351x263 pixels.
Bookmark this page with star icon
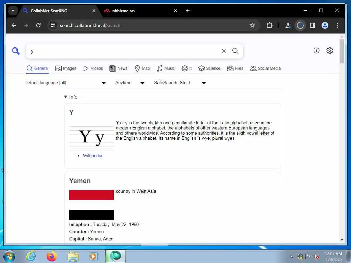point(252,25)
